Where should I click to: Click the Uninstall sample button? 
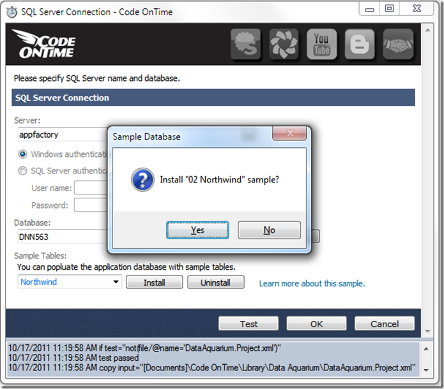[x=215, y=283]
